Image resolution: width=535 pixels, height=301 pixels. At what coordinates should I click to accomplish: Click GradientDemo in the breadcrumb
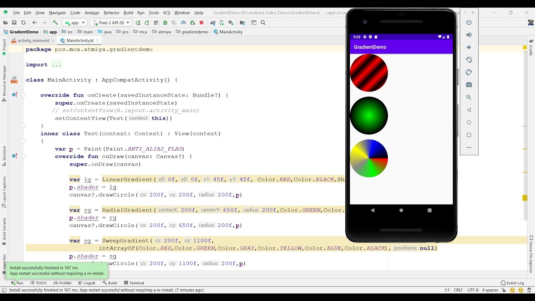(24, 32)
